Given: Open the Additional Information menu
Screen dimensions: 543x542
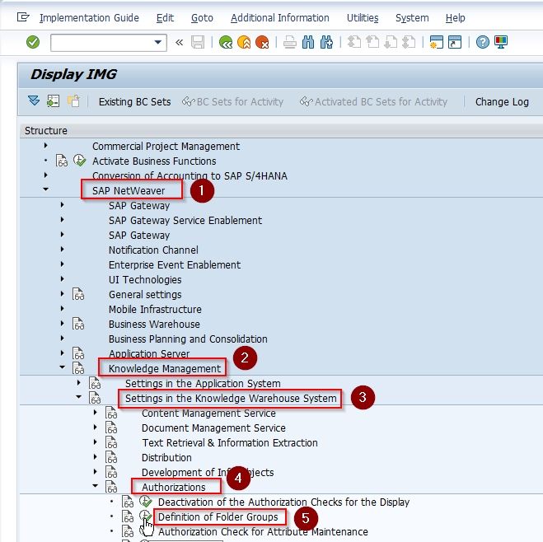Looking at the screenshot, I should (280, 17).
